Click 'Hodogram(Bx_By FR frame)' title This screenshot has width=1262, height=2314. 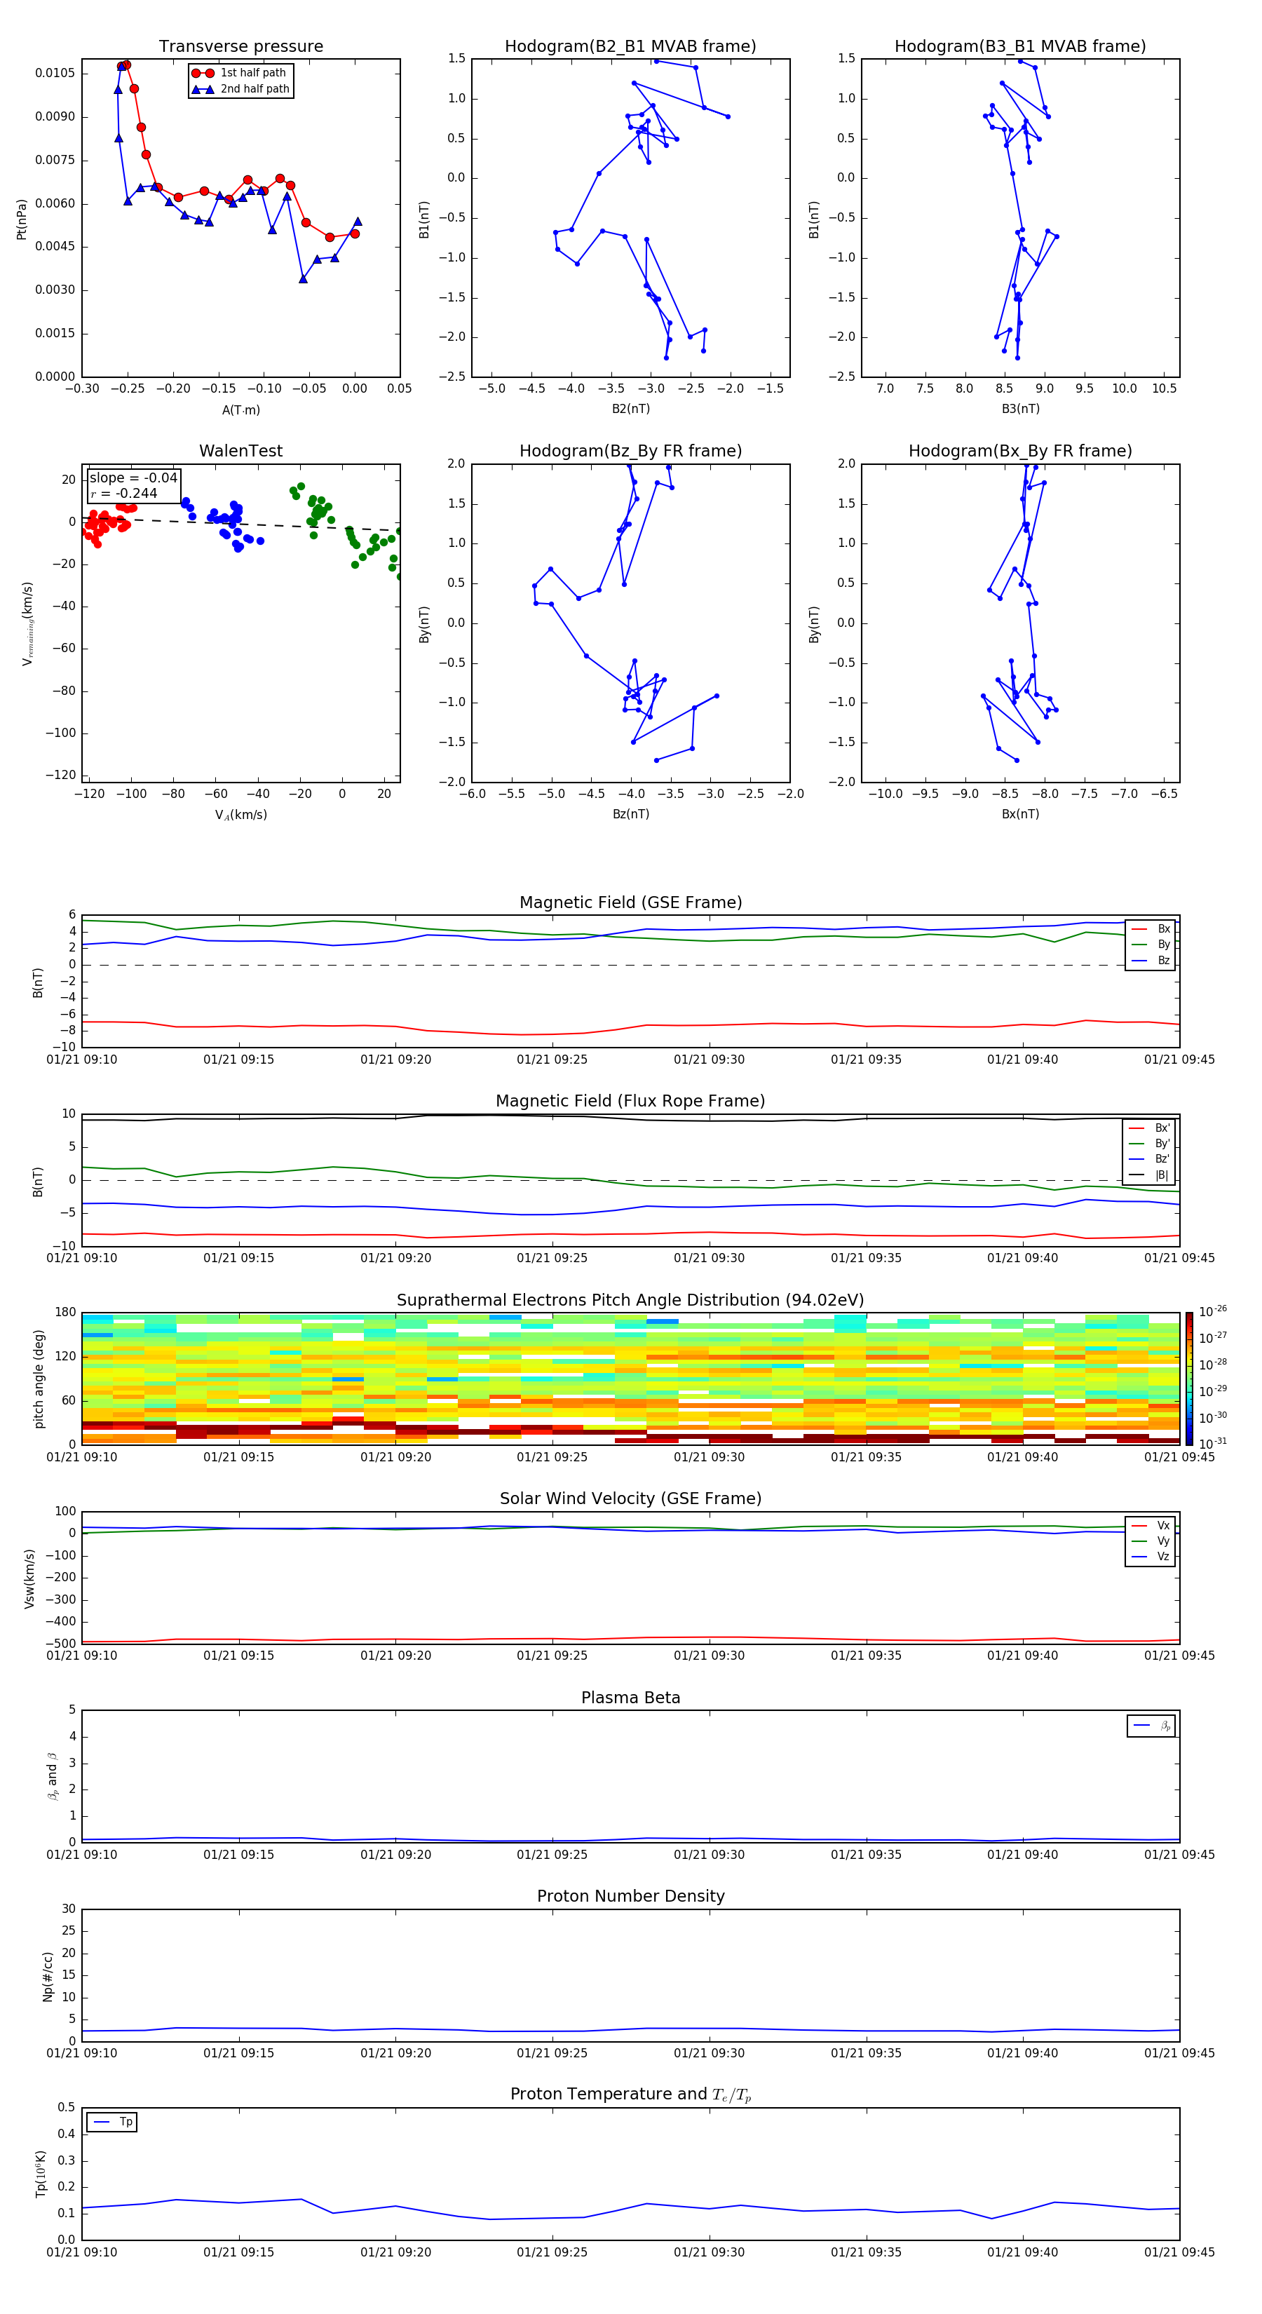[1020, 451]
